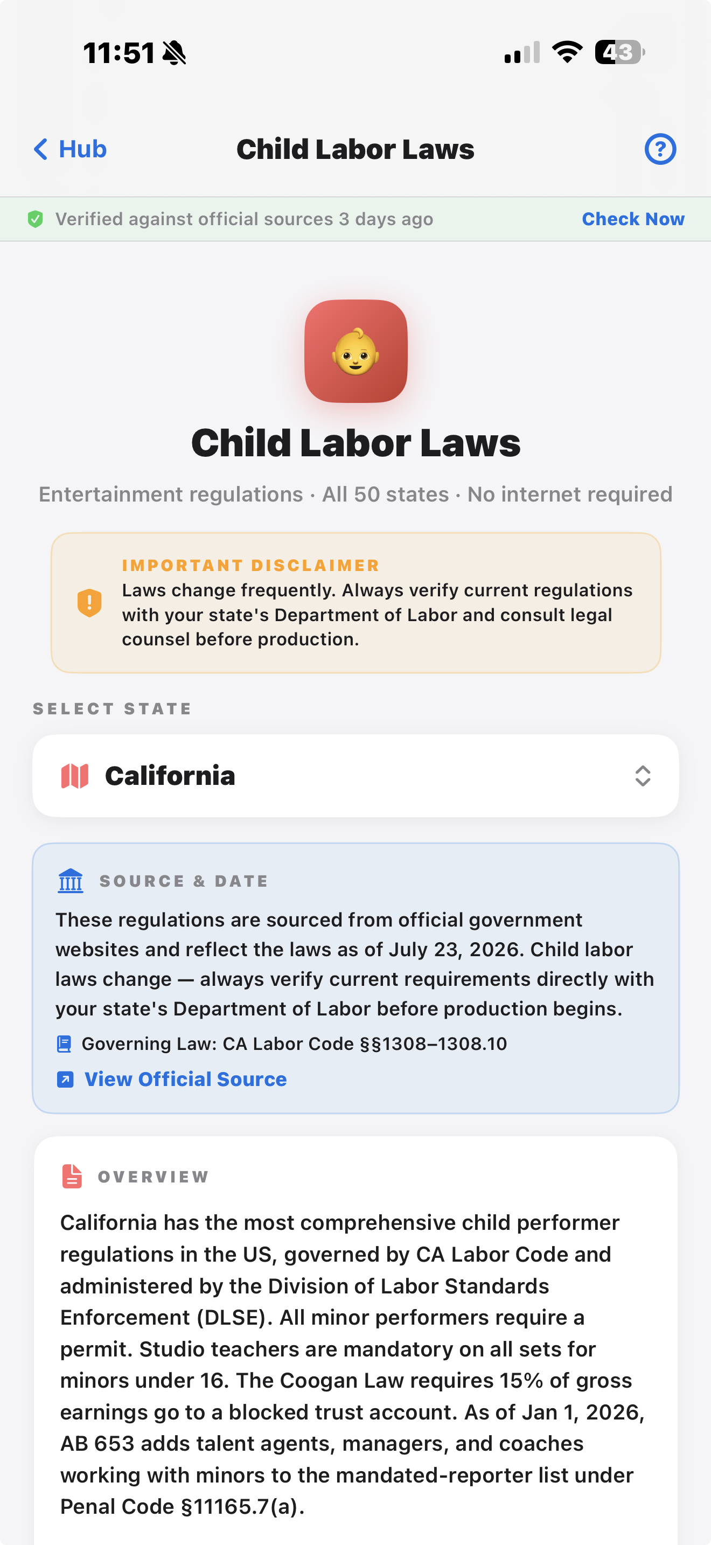Image resolution: width=711 pixels, height=1545 pixels.
Task: Tap the up-down chevrons in state picker
Action: click(643, 776)
